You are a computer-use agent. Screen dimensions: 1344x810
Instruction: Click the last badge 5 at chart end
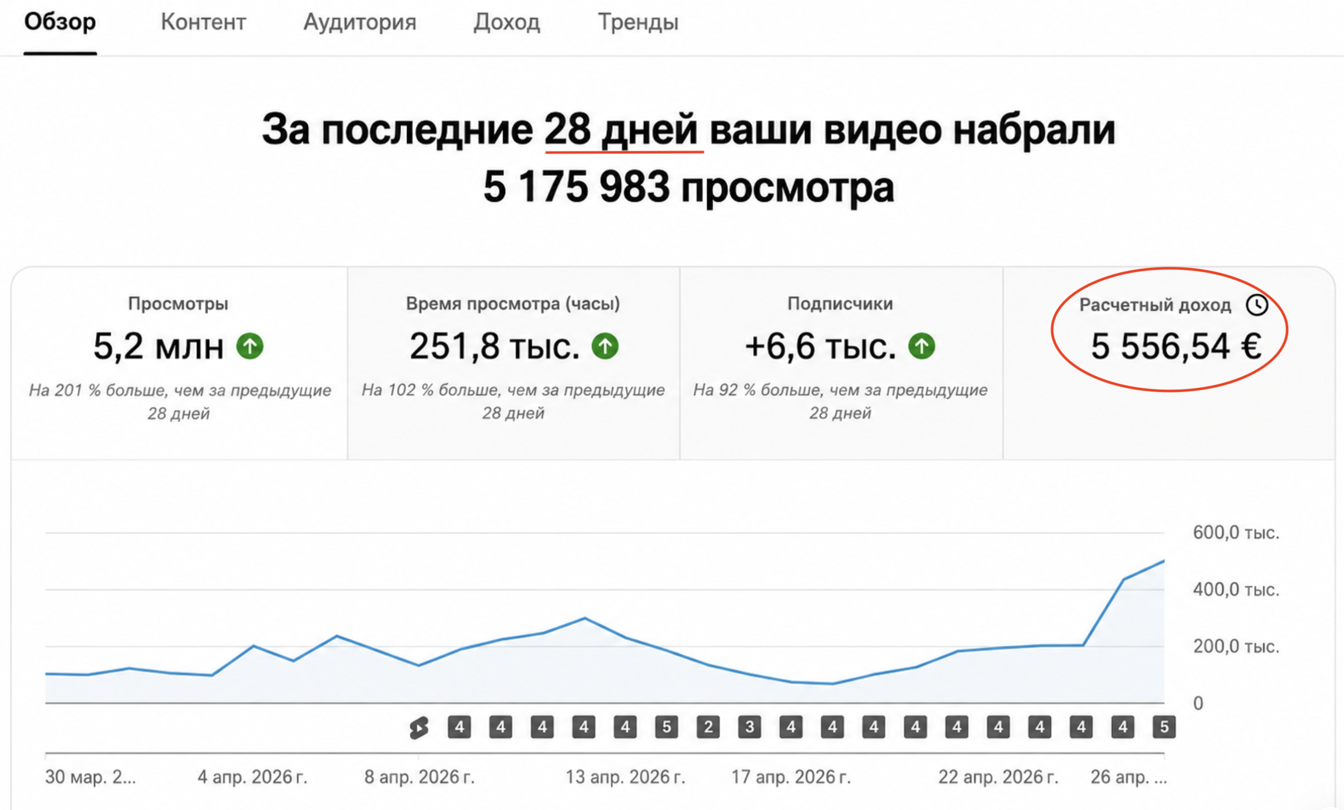click(x=1164, y=726)
